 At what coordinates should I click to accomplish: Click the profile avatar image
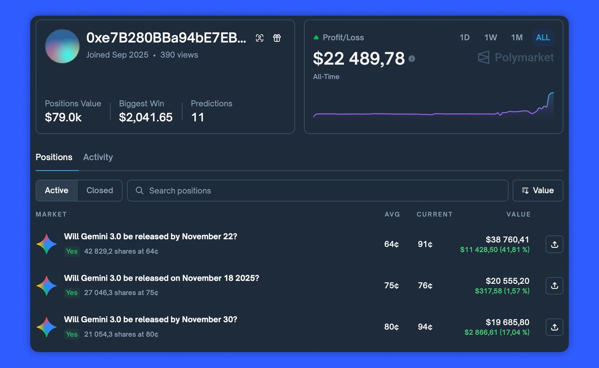[62, 46]
